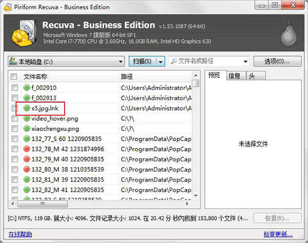Select the file row f_002913
308x243 pixels.
[x=100, y=98]
